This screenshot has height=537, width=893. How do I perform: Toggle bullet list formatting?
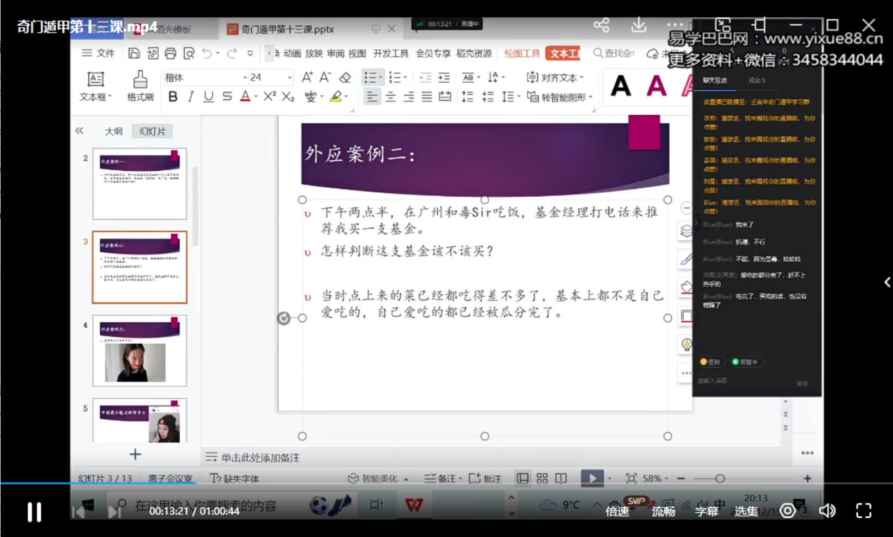tap(370, 77)
